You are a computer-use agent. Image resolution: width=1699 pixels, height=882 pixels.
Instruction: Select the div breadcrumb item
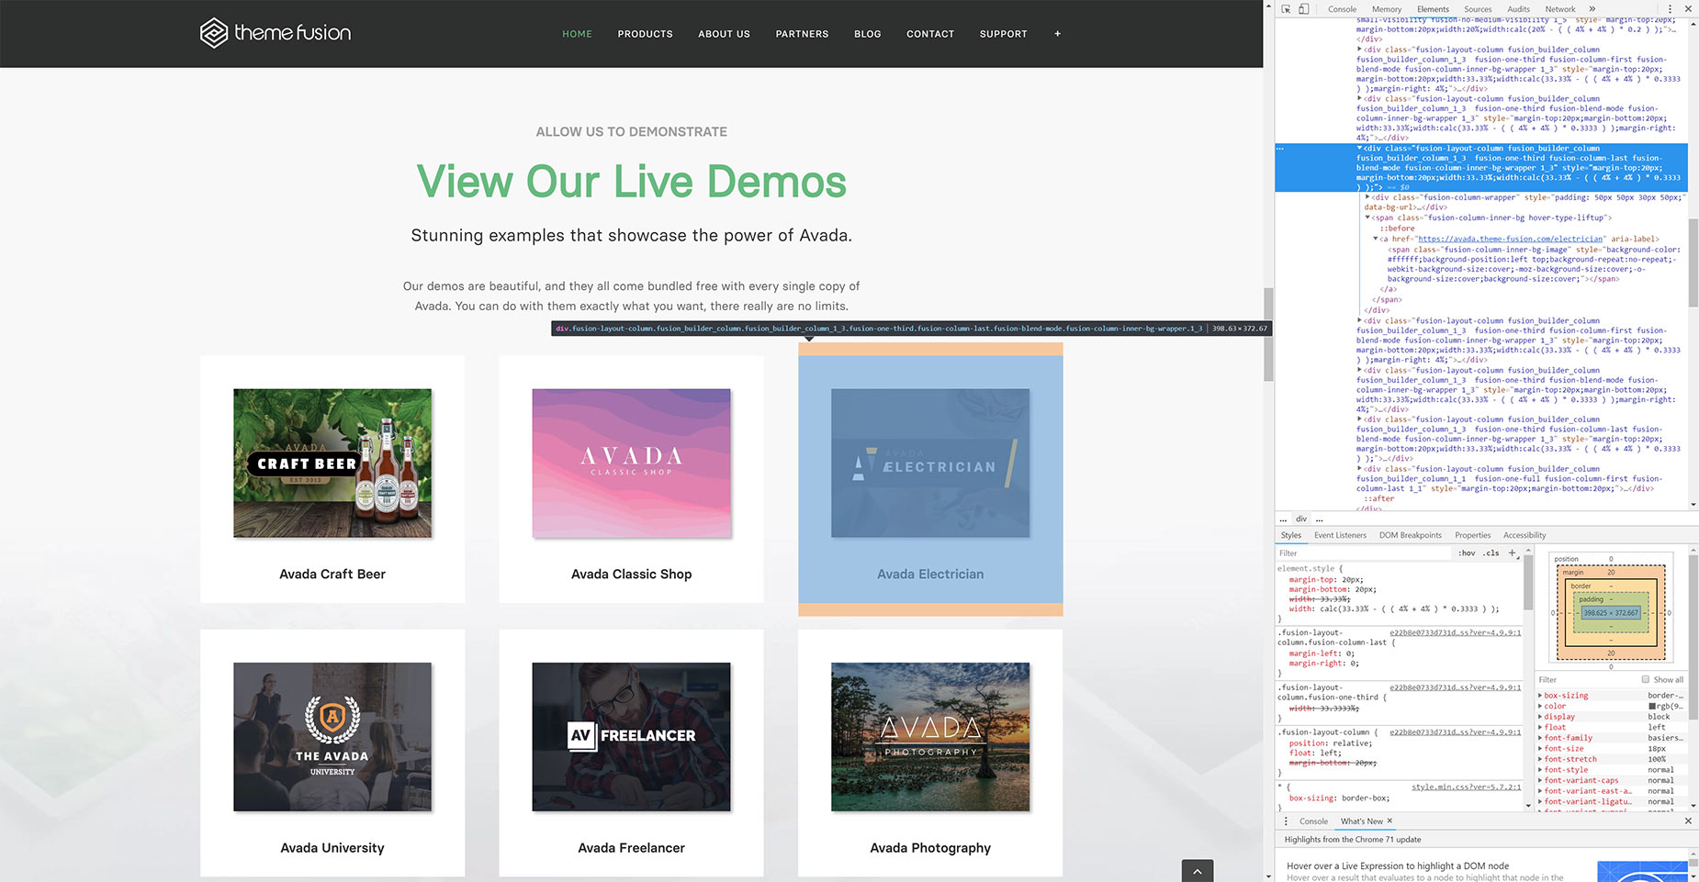[x=1300, y=519]
